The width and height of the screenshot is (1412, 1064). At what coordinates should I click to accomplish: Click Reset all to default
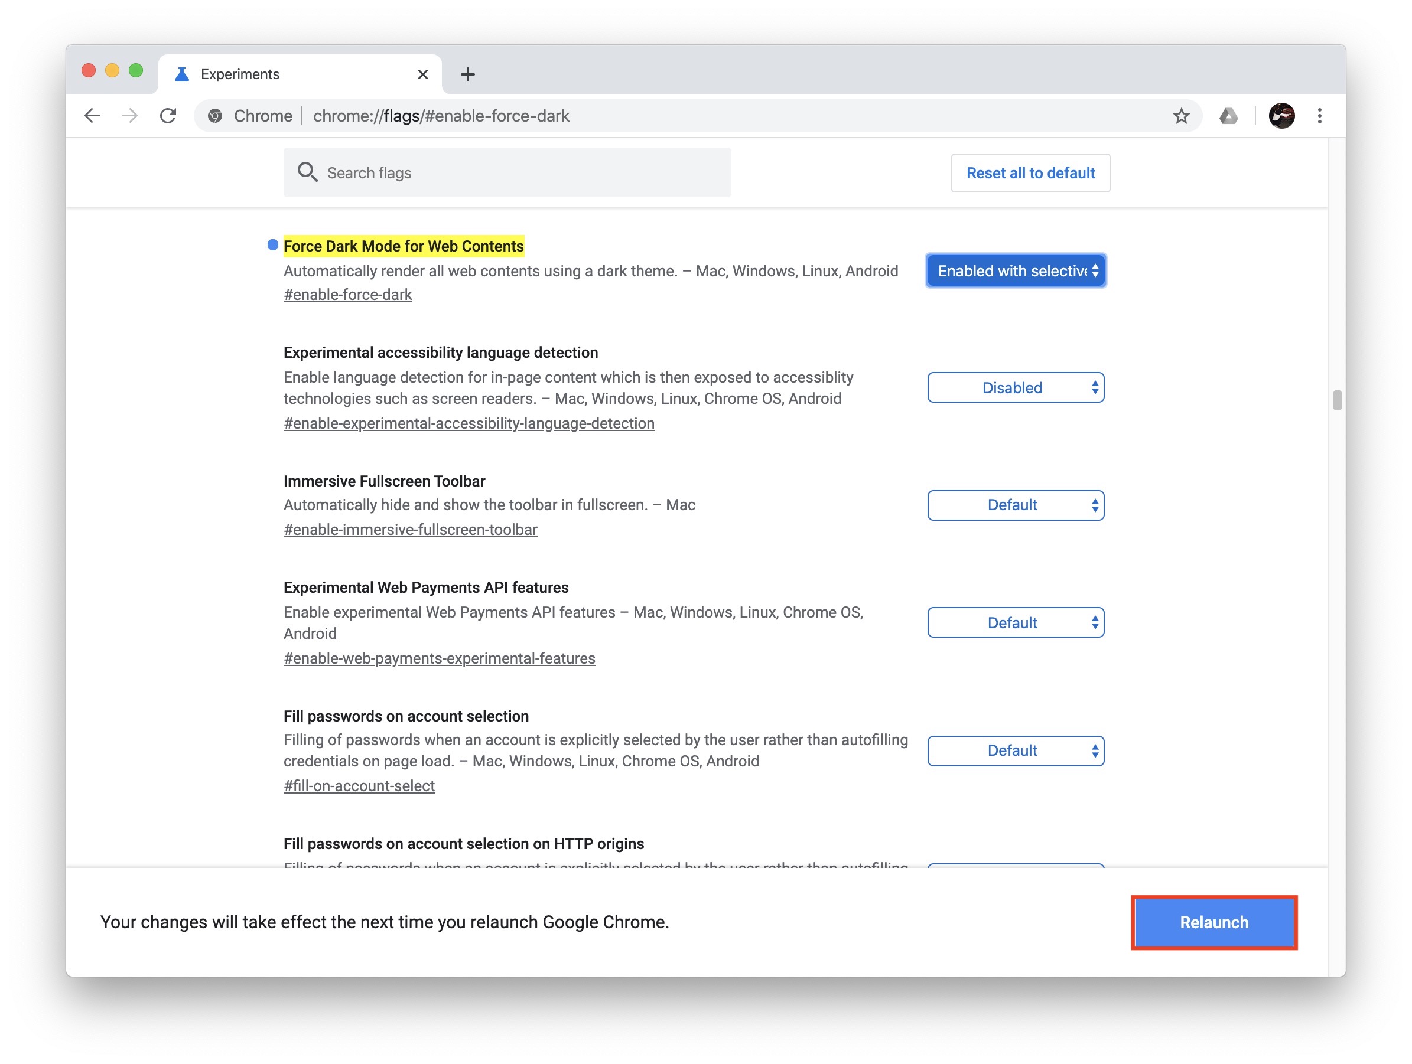(x=1030, y=173)
